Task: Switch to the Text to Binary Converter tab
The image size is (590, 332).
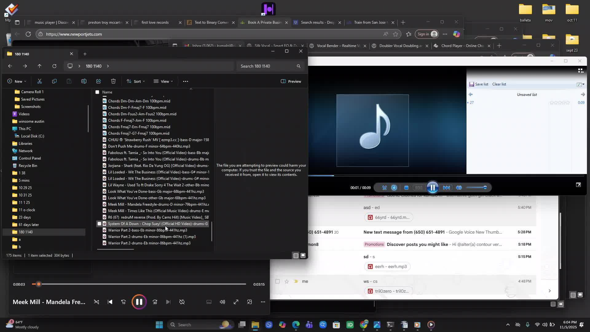Action: [x=211, y=22]
